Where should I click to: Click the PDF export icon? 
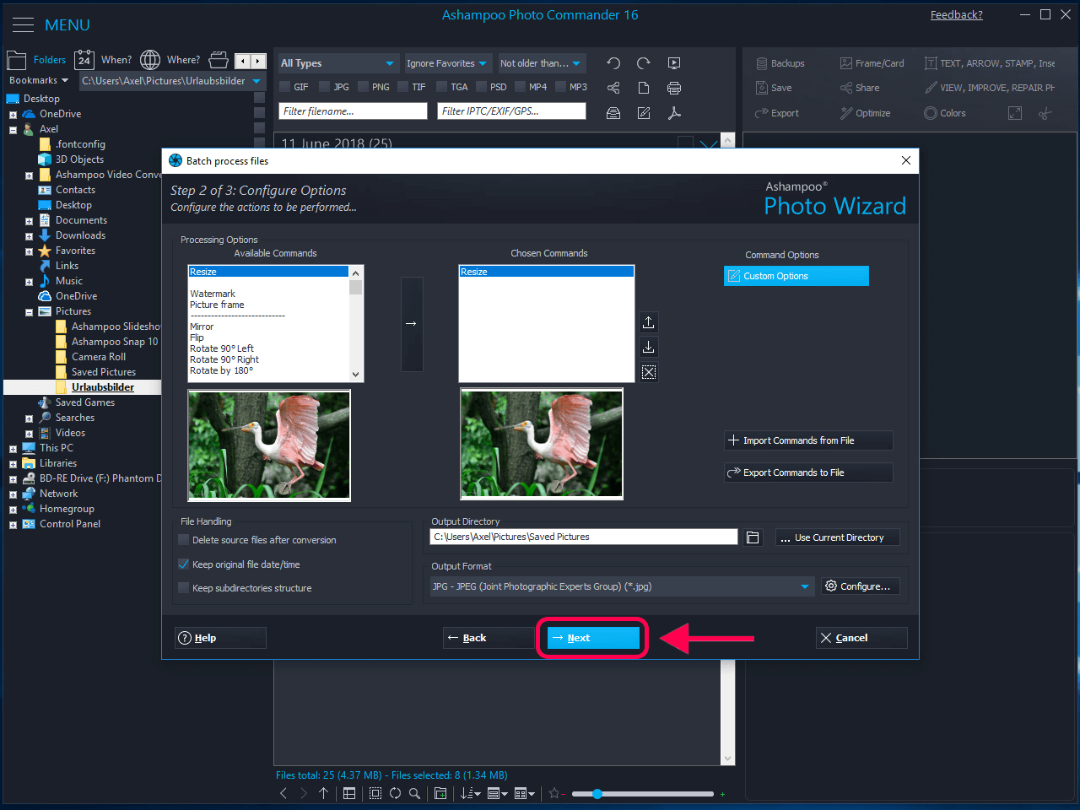674,113
